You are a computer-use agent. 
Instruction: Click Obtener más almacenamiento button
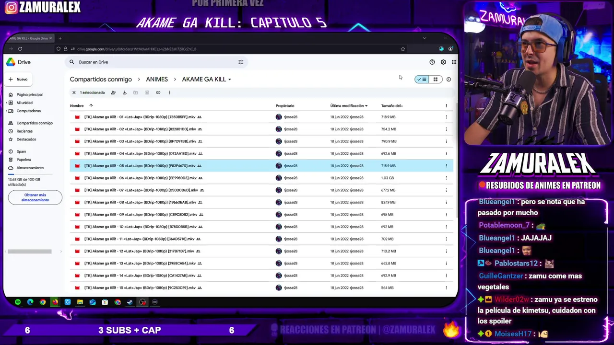point(35,197)
